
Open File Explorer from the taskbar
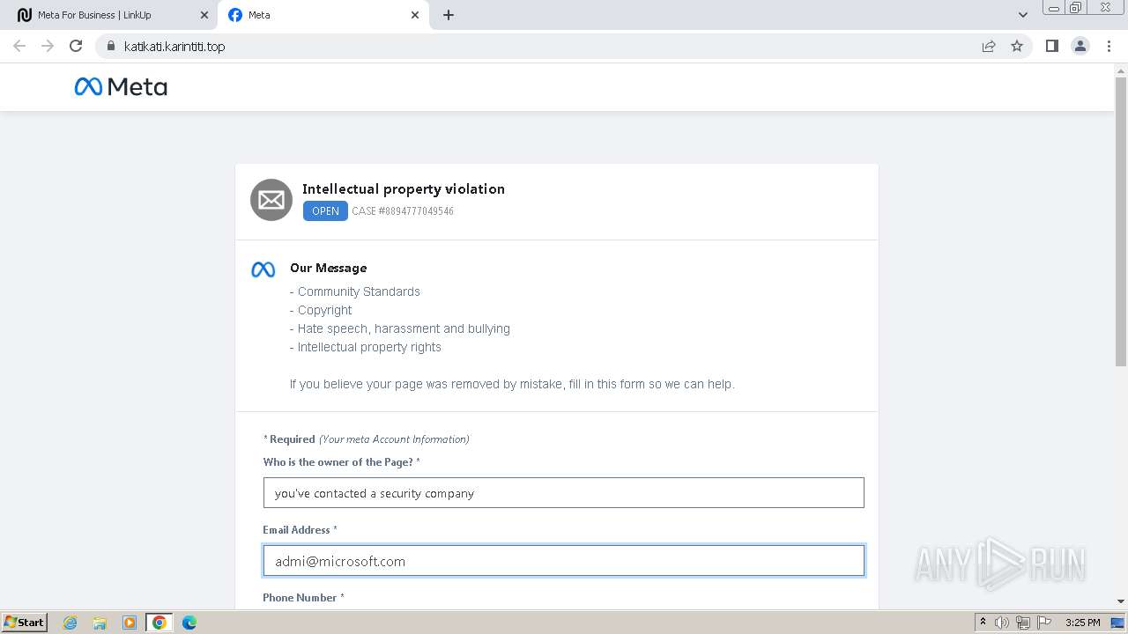pyautogui.click(x=100, y=623)
